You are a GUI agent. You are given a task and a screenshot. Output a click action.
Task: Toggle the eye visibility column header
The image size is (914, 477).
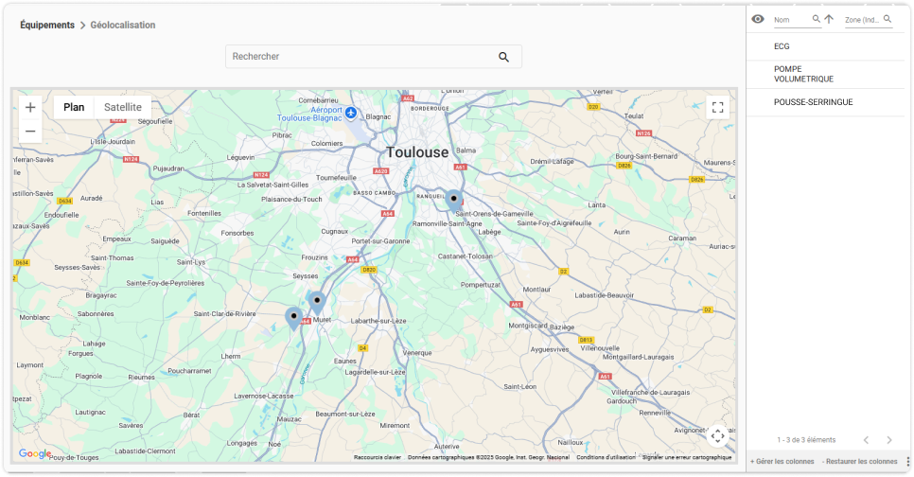pyautogui.click(x=757, y=19)
